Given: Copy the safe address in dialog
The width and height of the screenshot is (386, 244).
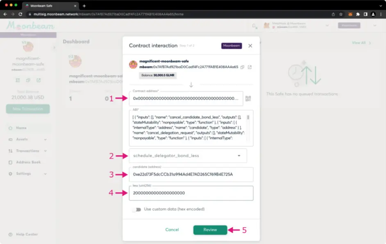Looking at the screenshot, I should [243, 67].
